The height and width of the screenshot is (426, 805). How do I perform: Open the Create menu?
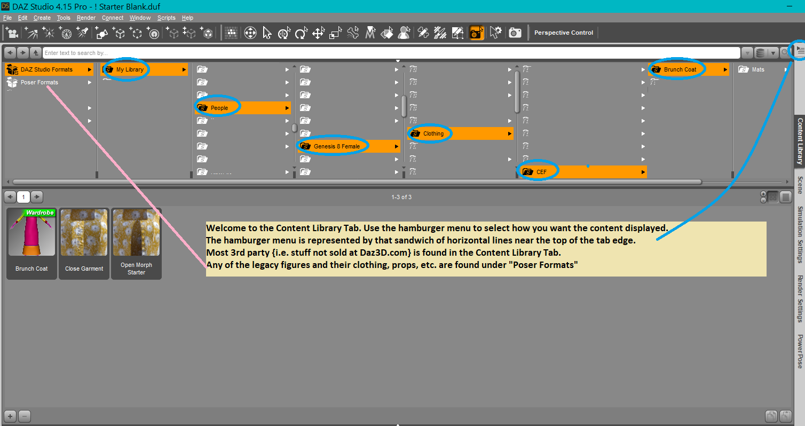(42, 18)
